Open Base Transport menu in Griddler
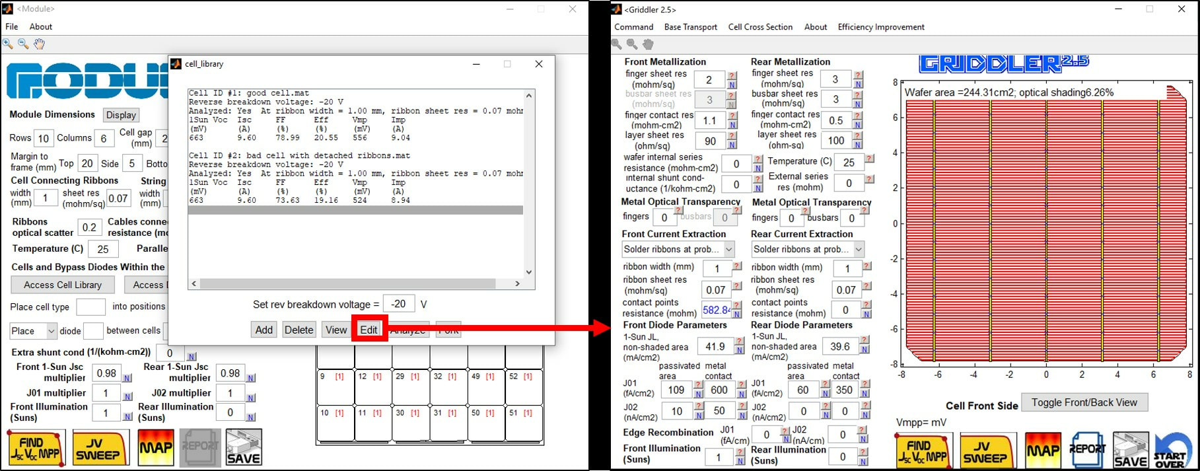1200x471 pixels. tap(691, 27)
